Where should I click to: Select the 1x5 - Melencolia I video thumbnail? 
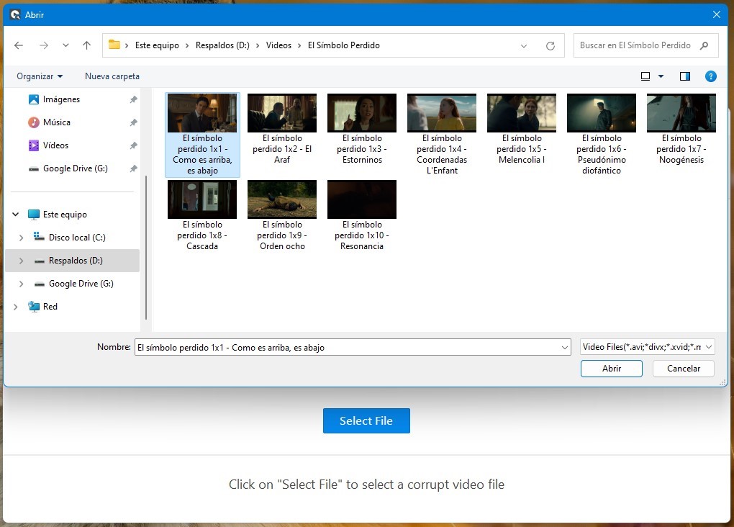pyautogui.click(x=521, y=113)
